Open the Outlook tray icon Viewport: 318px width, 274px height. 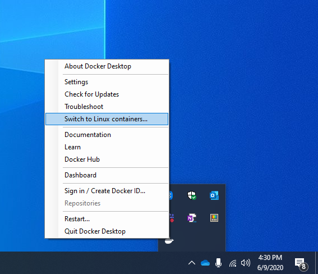pyautogui.click(x=214, y=195)
